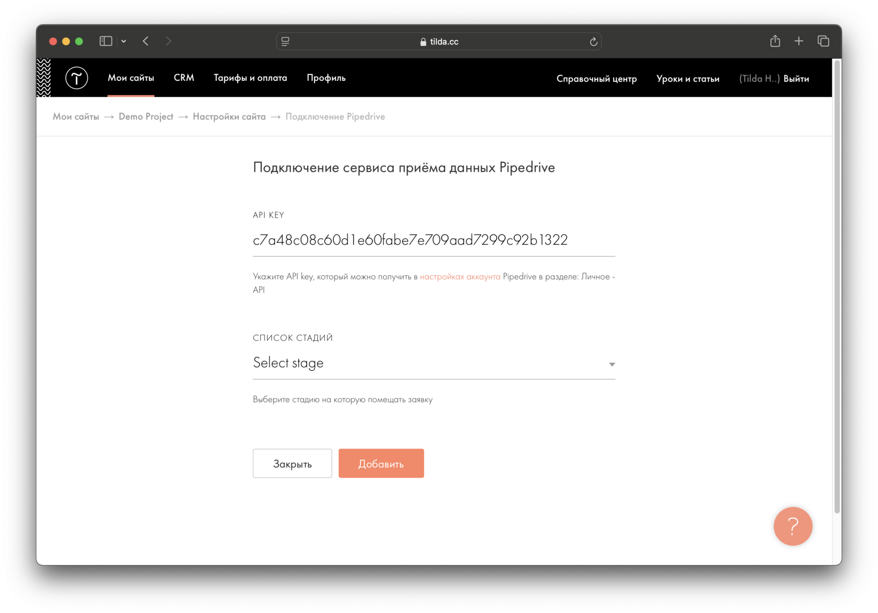Click the Добавить button
Screen dimensions: 878x613
click(x=381, y=463)
